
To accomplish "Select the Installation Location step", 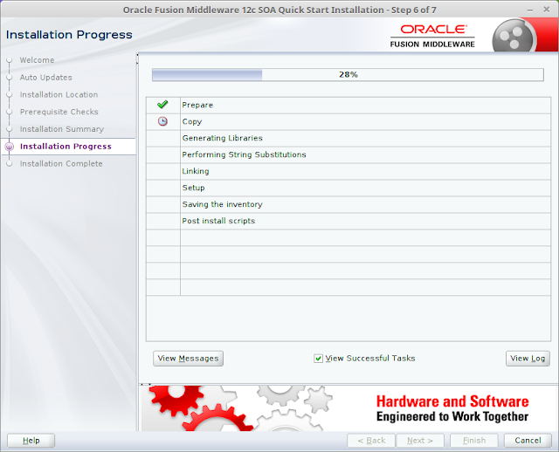I will [59, 95].
